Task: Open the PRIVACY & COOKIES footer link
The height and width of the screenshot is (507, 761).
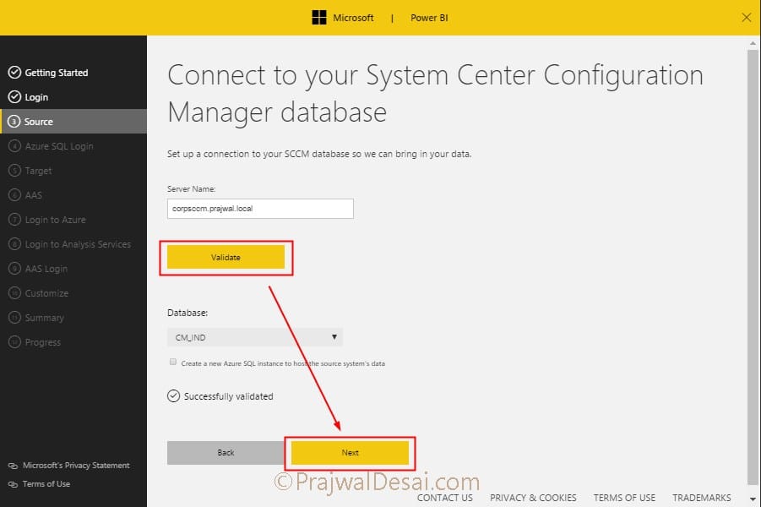Action: 533,498
